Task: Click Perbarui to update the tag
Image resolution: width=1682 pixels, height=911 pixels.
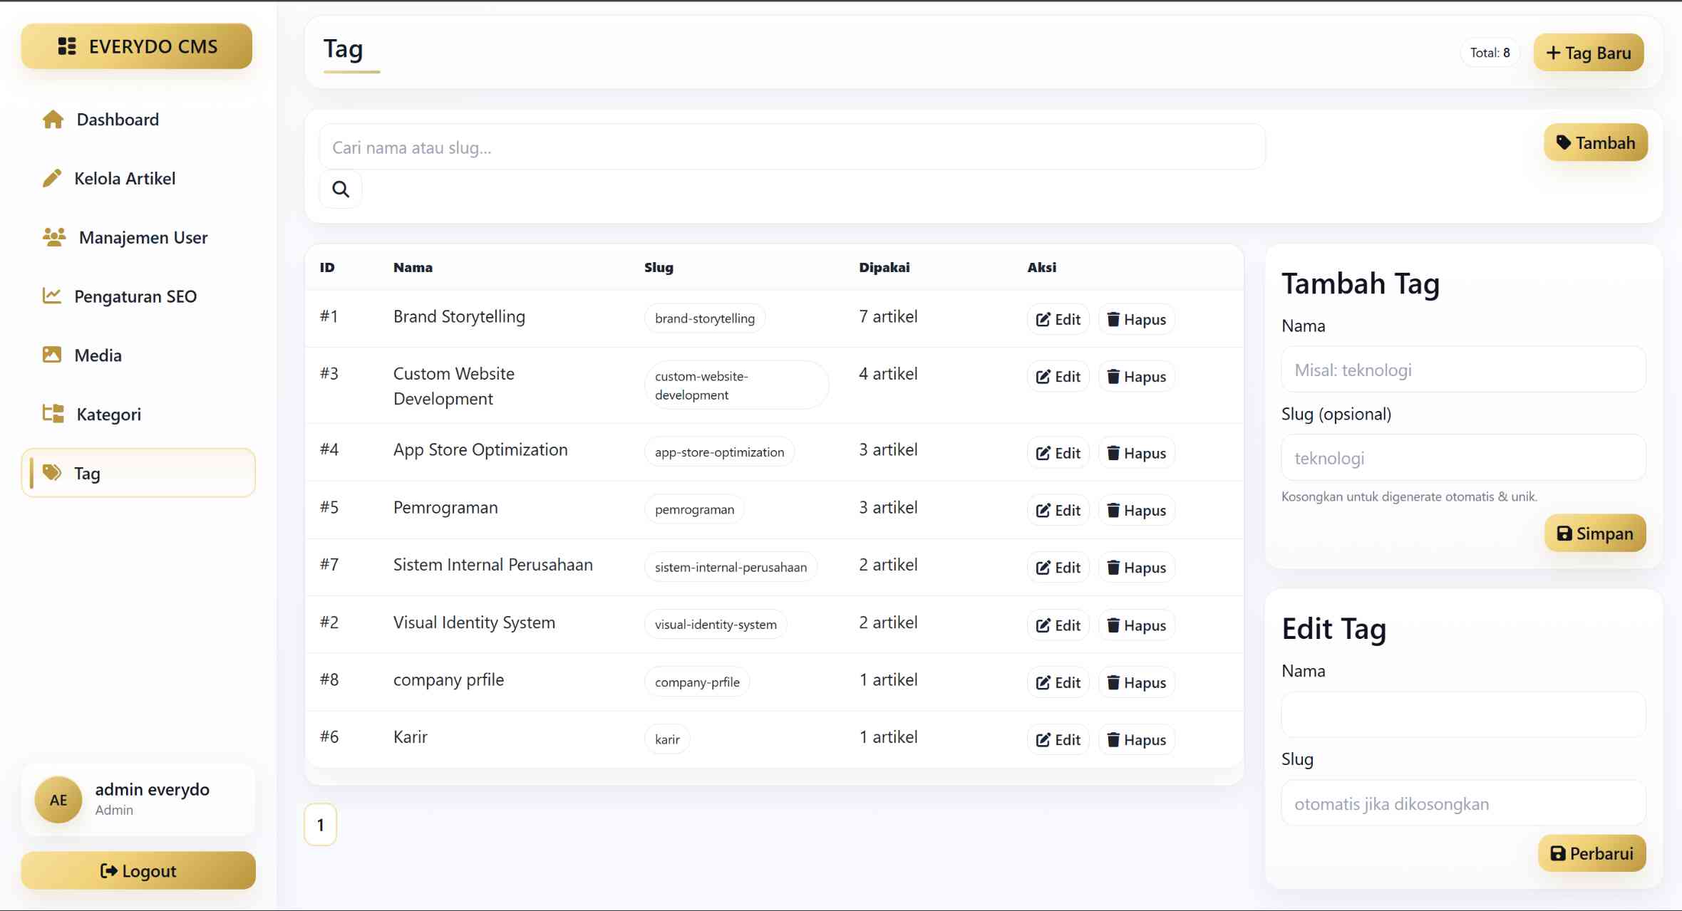Action: 1592,853
